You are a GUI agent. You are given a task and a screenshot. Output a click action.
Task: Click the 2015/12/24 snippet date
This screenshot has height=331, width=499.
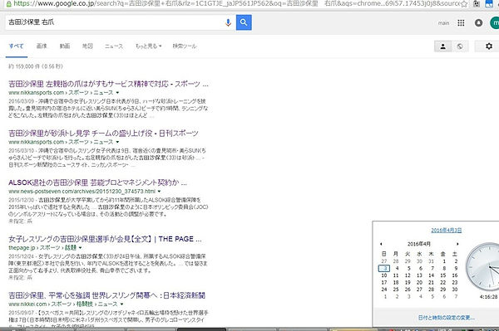click(x=21, y=256)
